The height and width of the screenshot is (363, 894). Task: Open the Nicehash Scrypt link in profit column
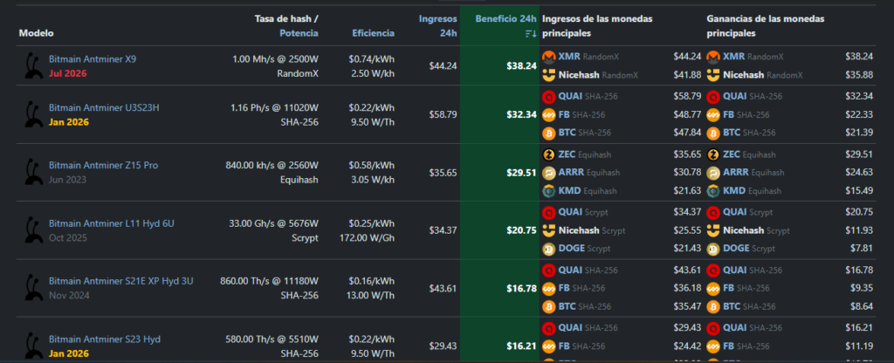coord(744,230)
